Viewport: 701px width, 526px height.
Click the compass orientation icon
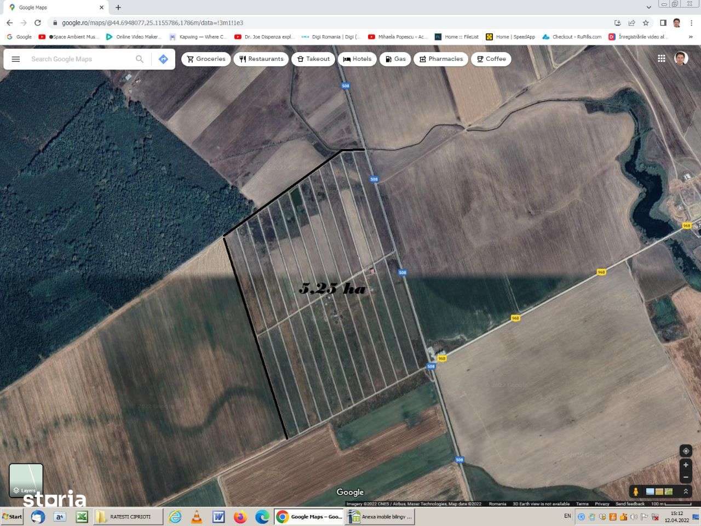coord(686,450)
